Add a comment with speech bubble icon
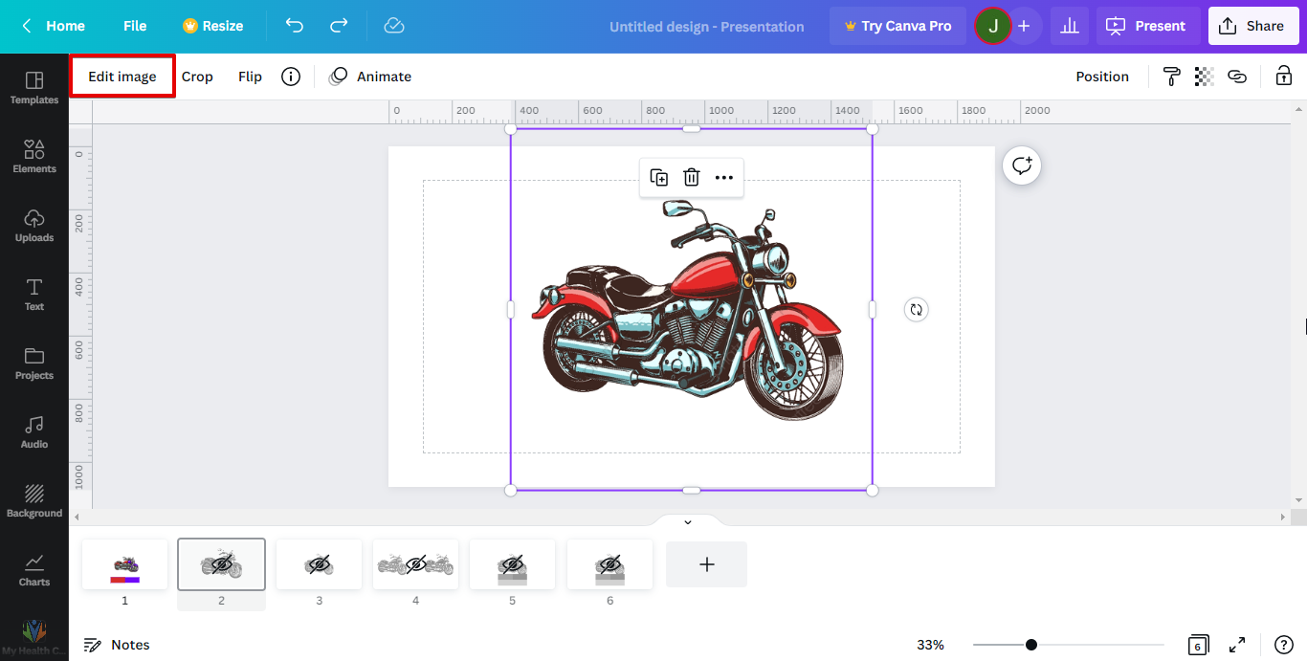Image resolution: width=1307 pixels, height=661 pixels. (x=1022, y=165)
